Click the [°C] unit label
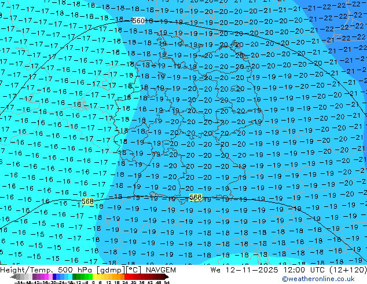367x284 pixels. [134, 270]
